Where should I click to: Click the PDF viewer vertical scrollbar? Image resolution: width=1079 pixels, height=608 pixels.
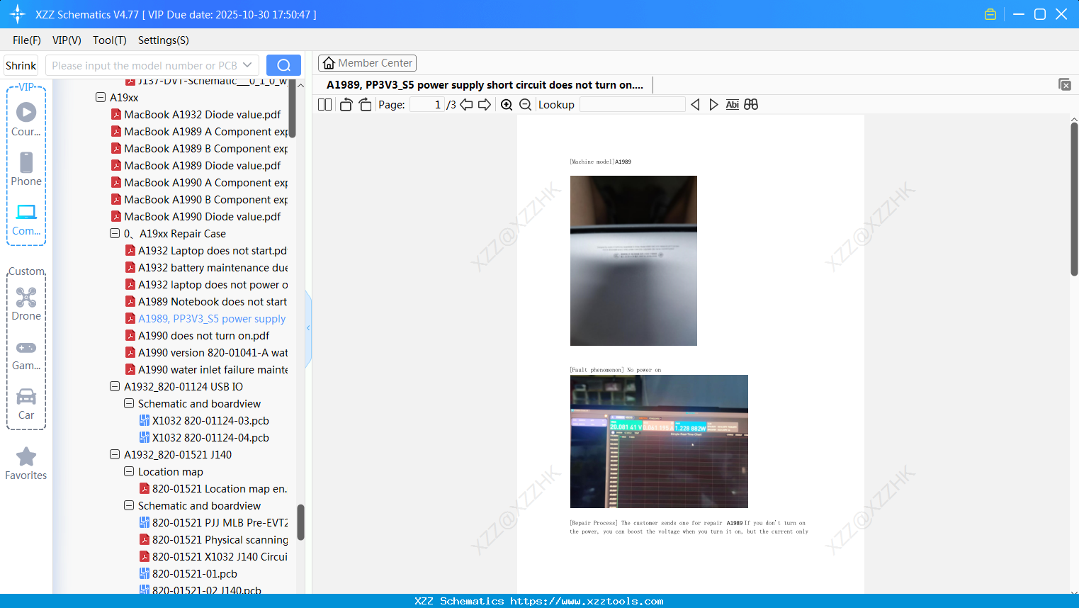tap(1074, 199)
